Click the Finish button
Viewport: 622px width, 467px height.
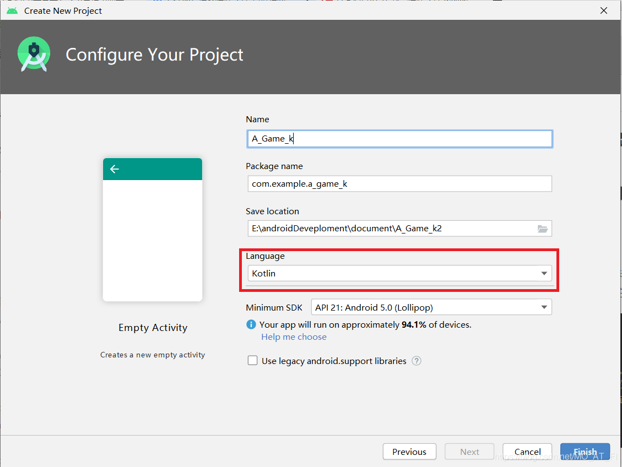tap(585, 452)
